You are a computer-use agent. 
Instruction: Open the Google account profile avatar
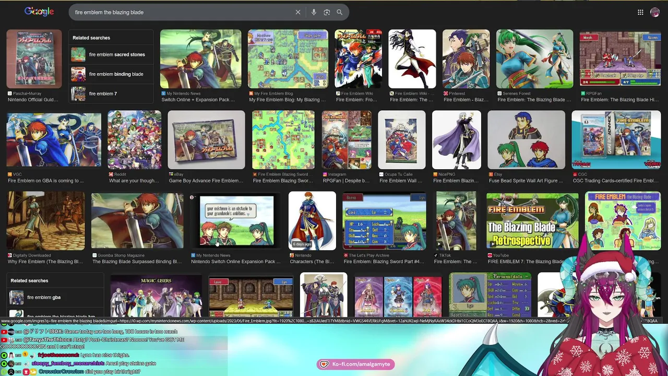point(655,12)
